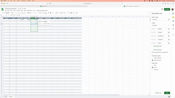
Task: Open the Tasks side panel icon
Action: click(173, 21)
